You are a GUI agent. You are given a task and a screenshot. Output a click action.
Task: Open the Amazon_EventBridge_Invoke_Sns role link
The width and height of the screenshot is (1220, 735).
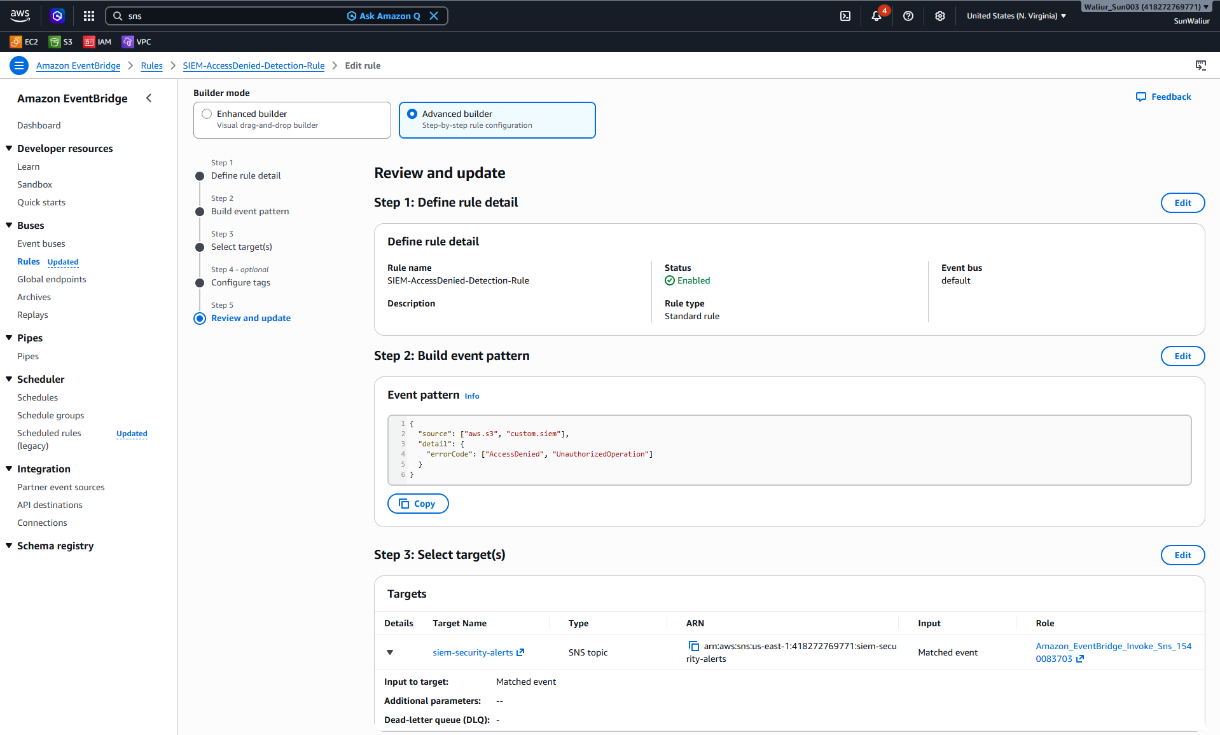click(1113, 652)
